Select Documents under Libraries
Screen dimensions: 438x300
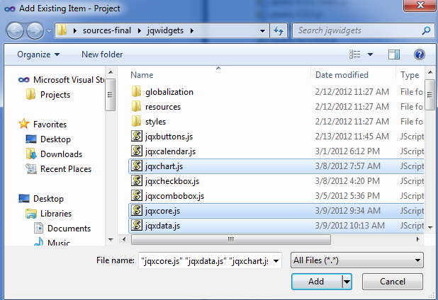62,229
